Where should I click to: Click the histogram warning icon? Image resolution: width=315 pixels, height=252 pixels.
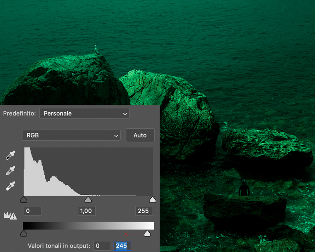pos(10,216)
